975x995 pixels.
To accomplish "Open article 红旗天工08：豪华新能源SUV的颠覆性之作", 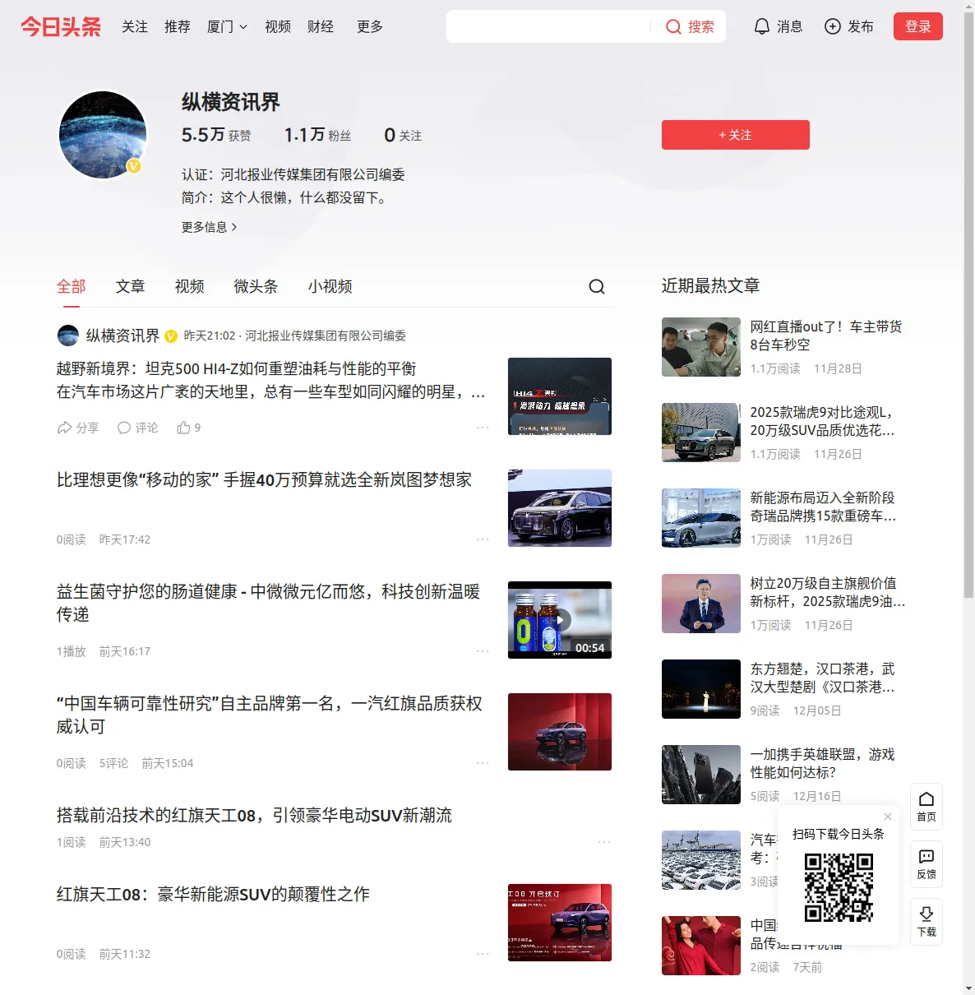I will (x=214, y=895).
